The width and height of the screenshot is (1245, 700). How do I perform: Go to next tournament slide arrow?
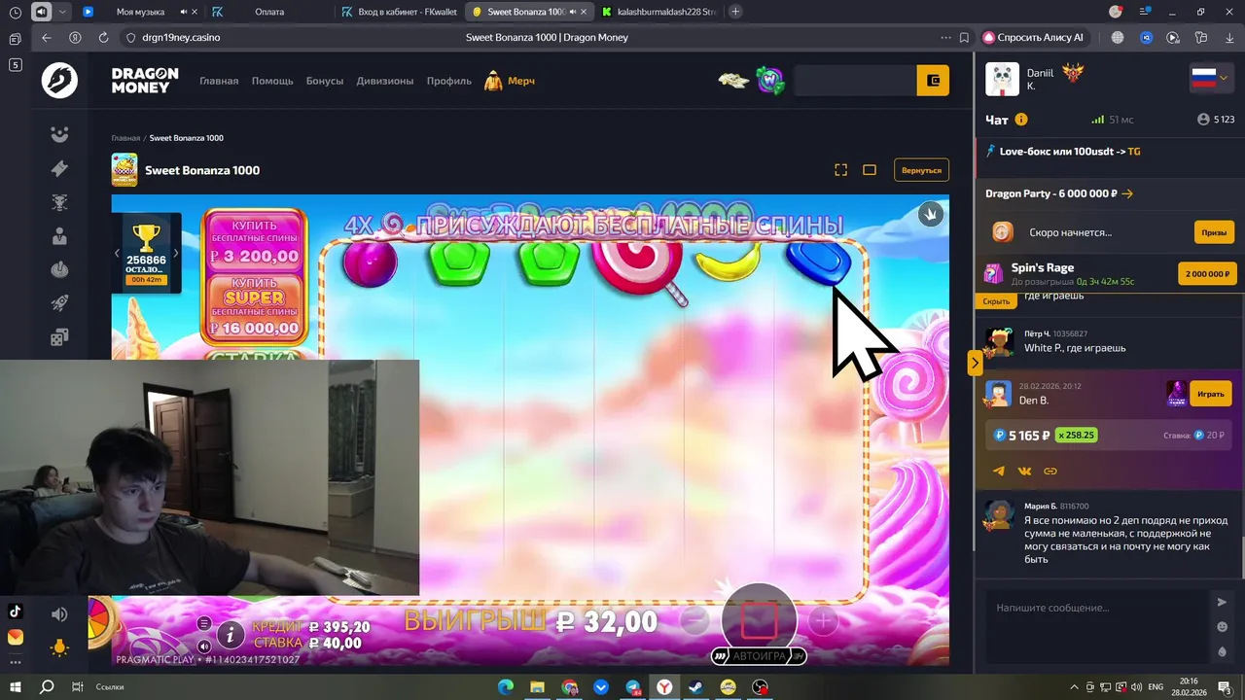pyautogui.click(x=176, y=253)
